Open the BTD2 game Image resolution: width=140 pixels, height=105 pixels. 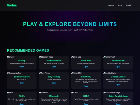point(86,104)
